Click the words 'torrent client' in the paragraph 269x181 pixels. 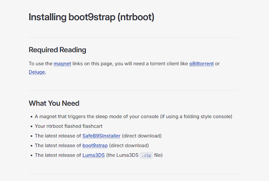coord(161,64)
